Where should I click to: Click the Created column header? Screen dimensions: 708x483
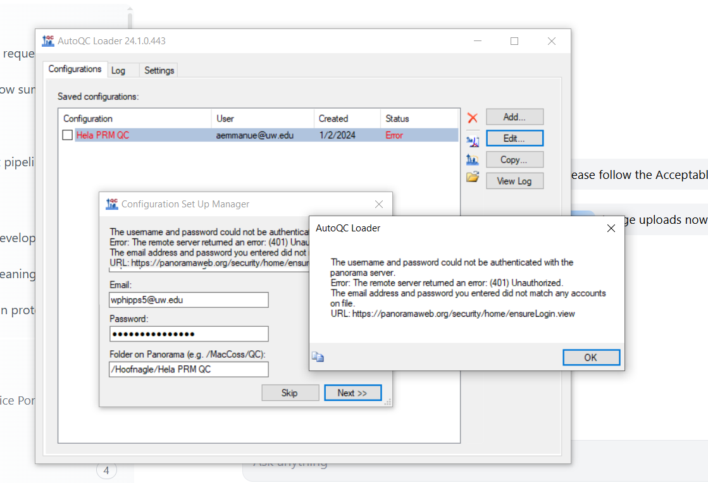(347, 119)
